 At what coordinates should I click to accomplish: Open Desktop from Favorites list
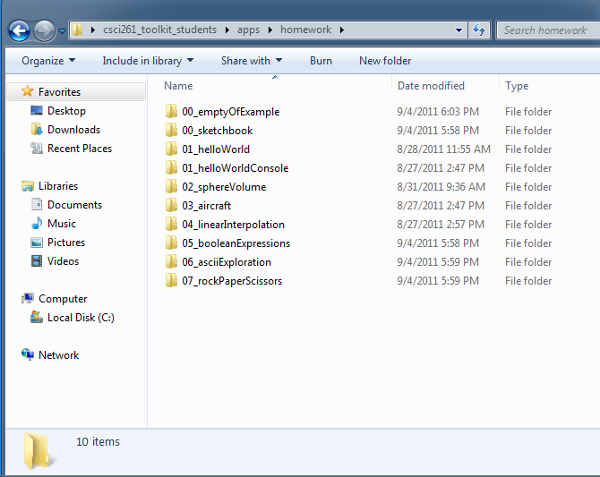(66, 111)
